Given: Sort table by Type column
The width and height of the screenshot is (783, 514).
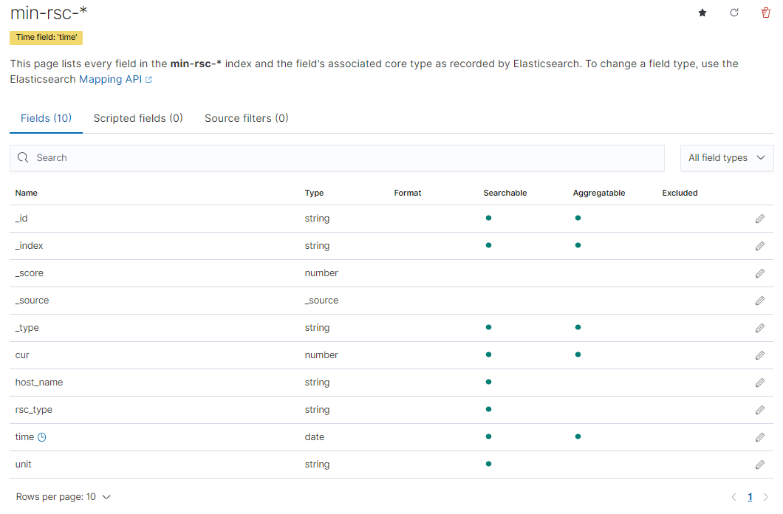Looking at the screenshot, I should pyautogui.click(x=314, y=193).
